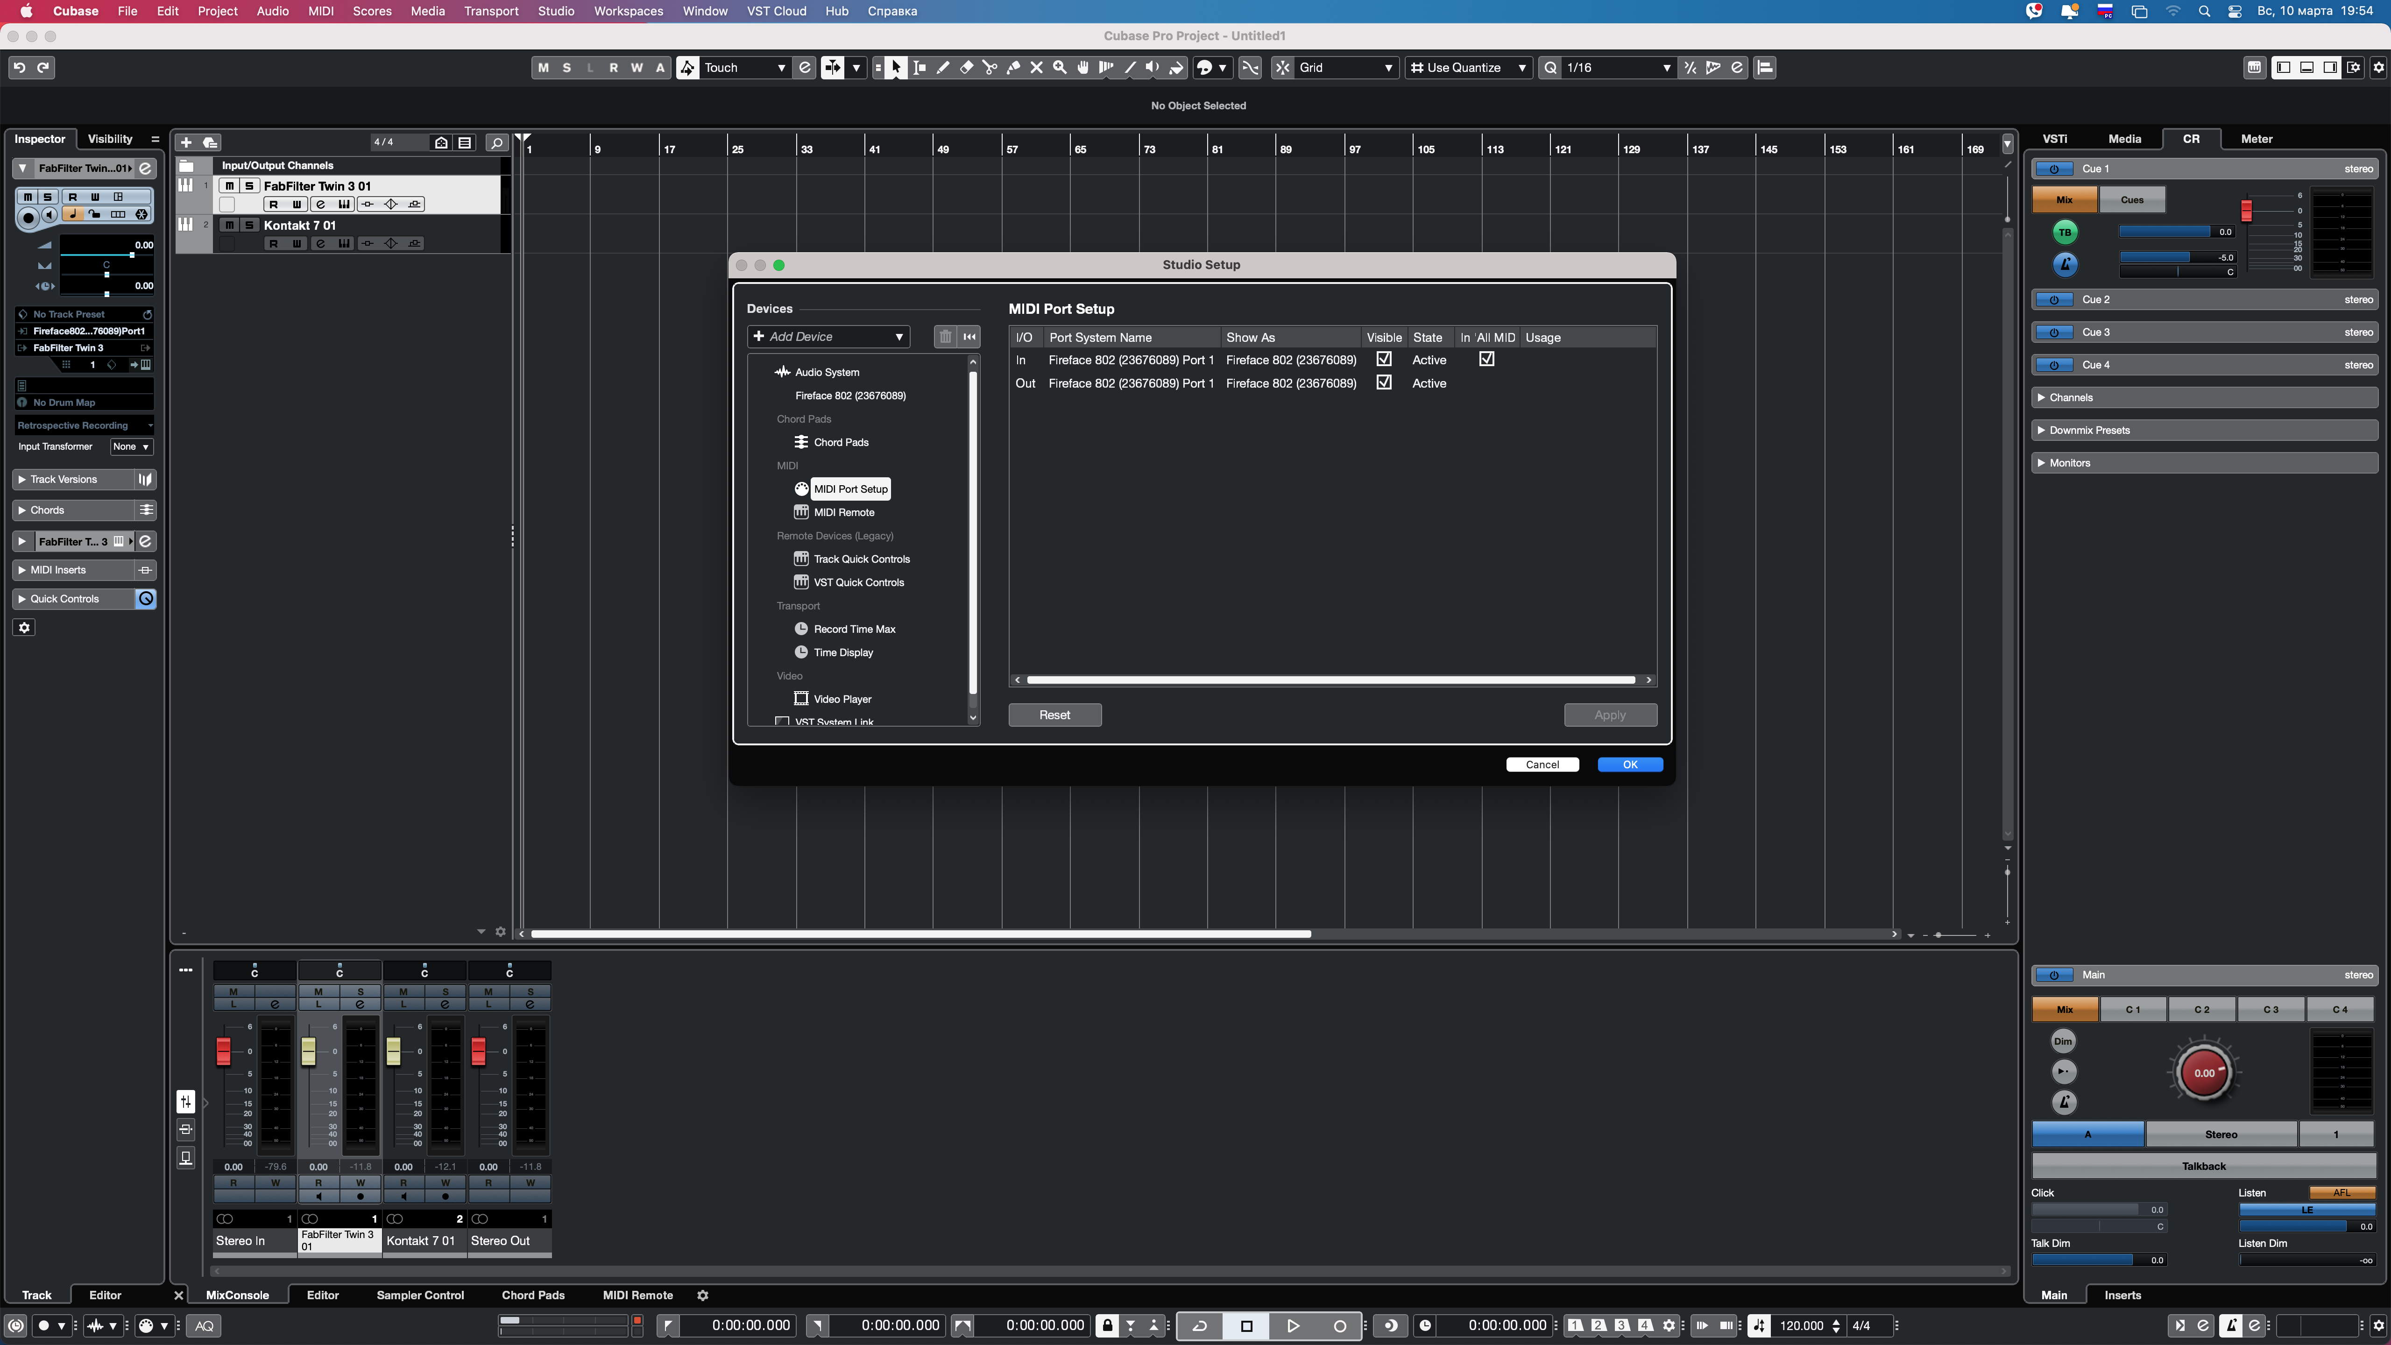Screen dimensions: 2391x1345
Task: Select the Glue tool
Action: (x=1013, y=68)
